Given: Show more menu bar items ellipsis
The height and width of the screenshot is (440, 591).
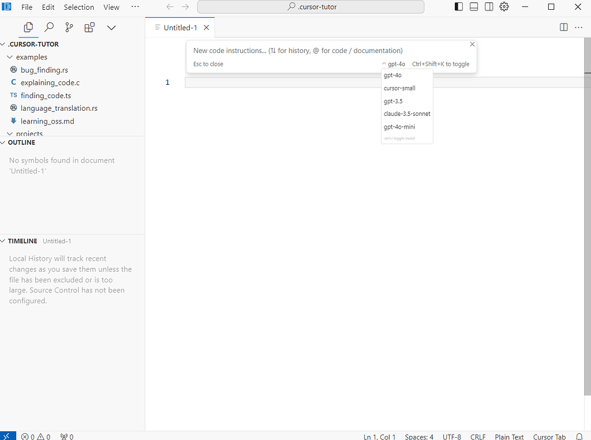Looking at the screenshot, I should tap(135, 7).
